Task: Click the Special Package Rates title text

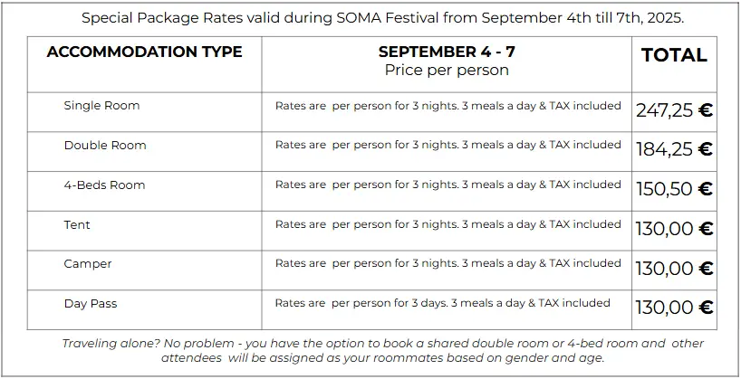Action: coord(383,18)
